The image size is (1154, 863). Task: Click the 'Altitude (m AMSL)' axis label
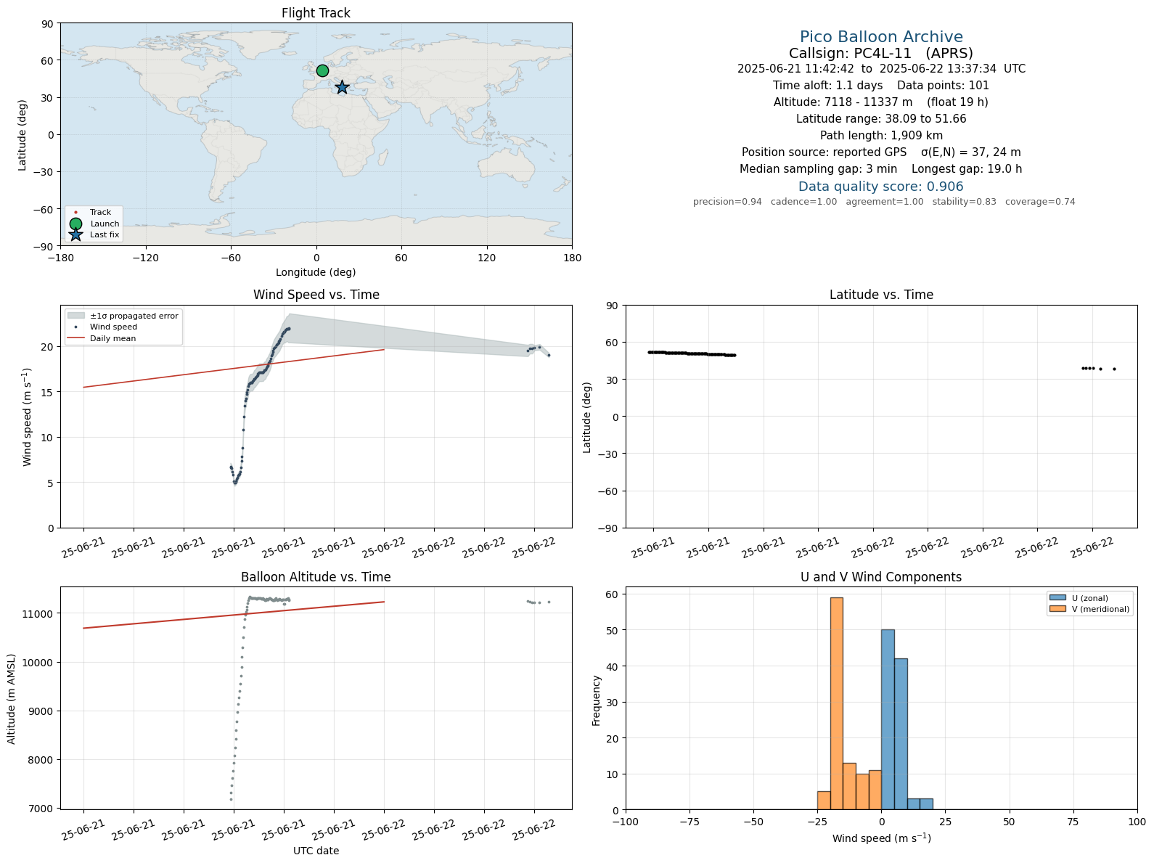click(x=12, y=698)
